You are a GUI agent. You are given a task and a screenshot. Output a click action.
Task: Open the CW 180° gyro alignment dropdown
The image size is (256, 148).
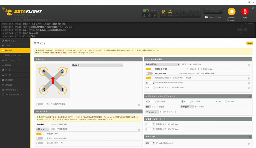(187, 107)
